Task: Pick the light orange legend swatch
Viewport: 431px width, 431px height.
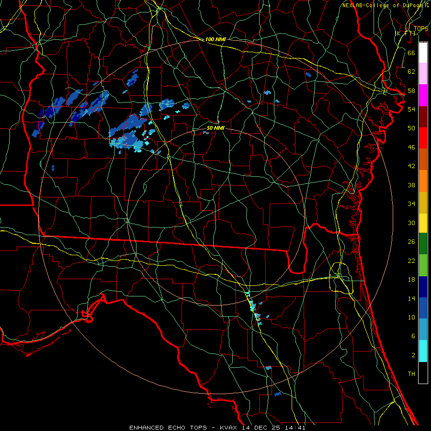Action: 423,181
